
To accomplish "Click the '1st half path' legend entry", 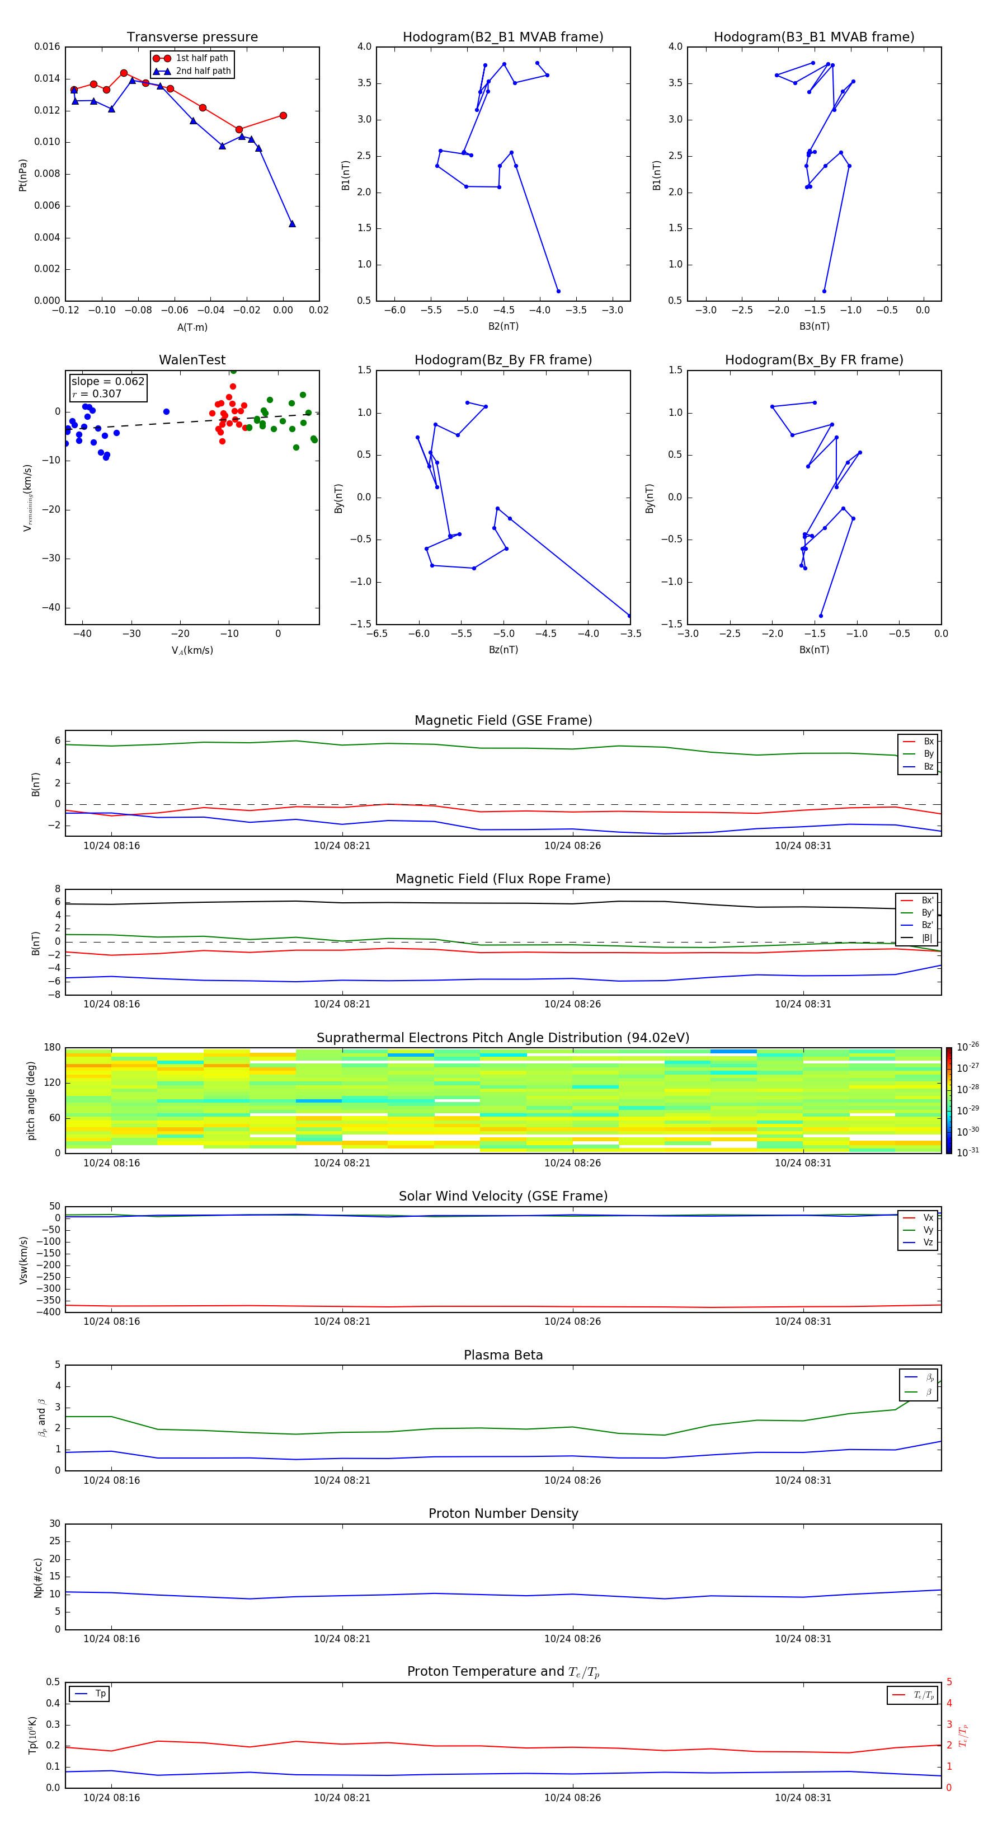I will (x=191, y=58).
